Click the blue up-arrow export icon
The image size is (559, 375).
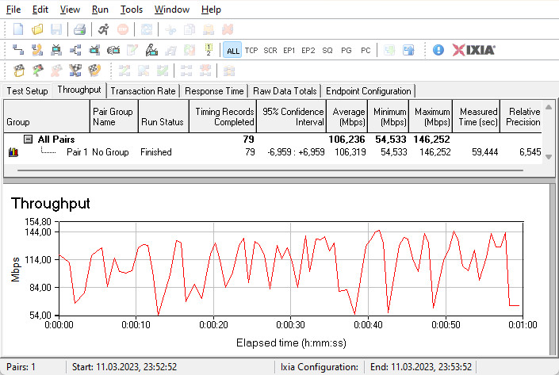pos(408,50)
